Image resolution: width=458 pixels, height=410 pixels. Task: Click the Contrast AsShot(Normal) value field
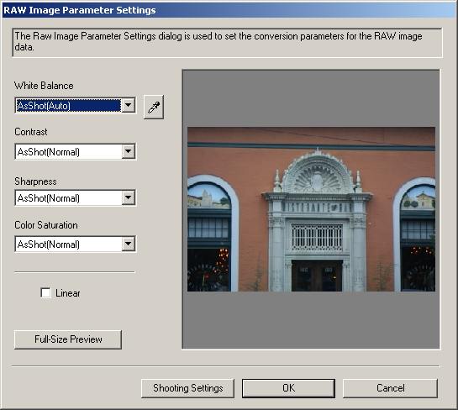[x=68, y=152]
